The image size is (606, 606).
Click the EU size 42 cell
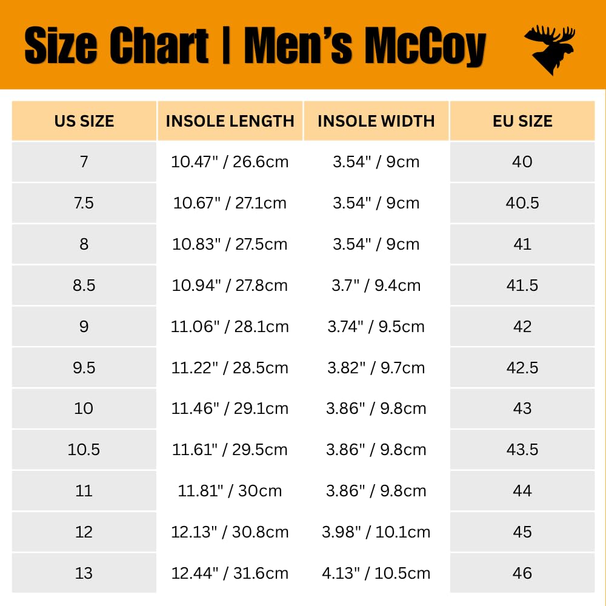tap(522, 327)
